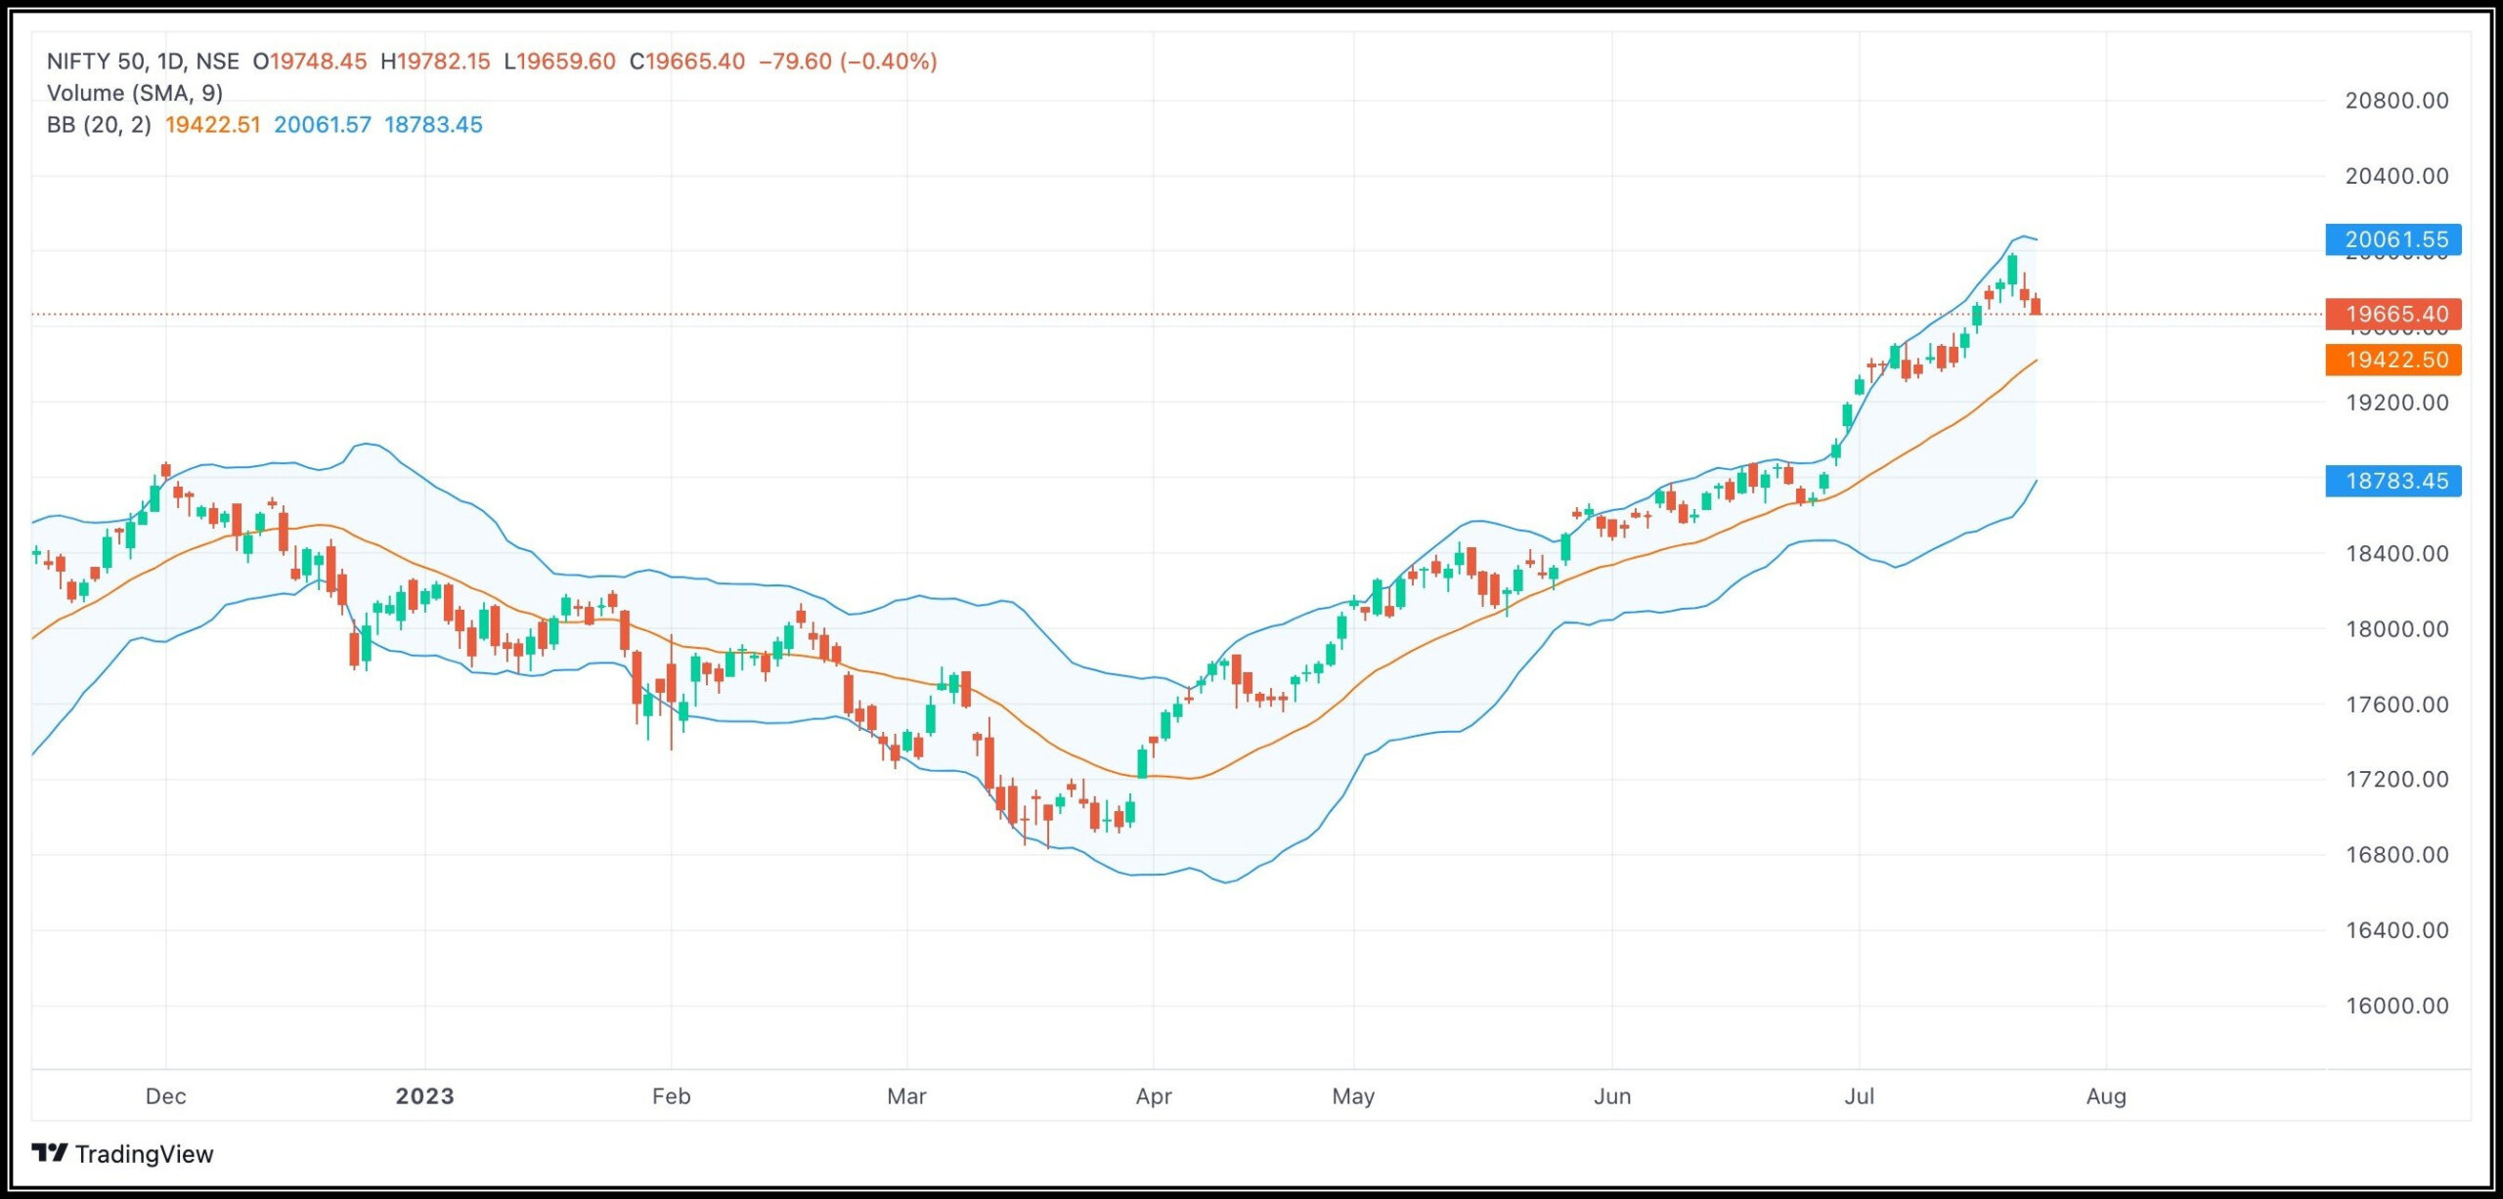2503x1199 pixels.
Task: Click the 19200.00 price axis label
Action: (2397, 403)
